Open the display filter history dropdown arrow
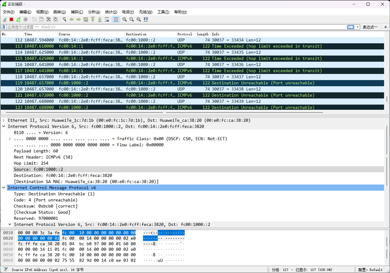Viewport: 390px width, 273px height. [358, 27]
